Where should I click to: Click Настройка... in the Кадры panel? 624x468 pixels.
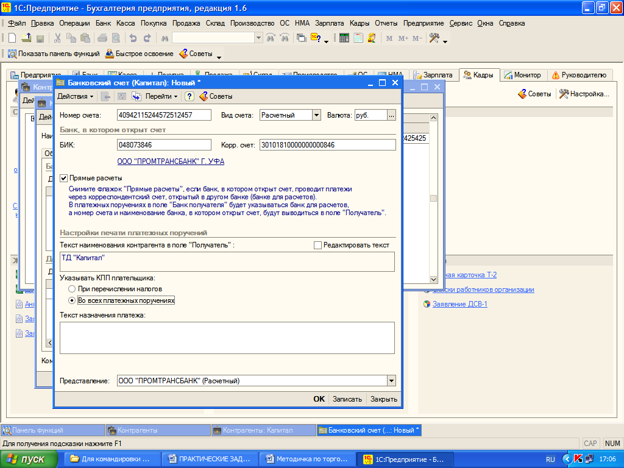pos(584,94)
